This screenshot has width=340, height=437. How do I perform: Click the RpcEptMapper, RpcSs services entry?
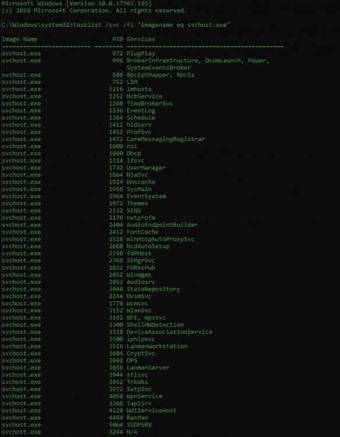pos(160,75)
